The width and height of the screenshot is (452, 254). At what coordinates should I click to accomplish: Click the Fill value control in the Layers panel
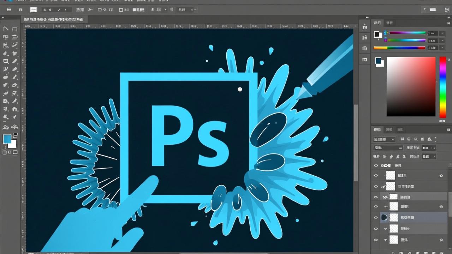click(x=429, y=157)
